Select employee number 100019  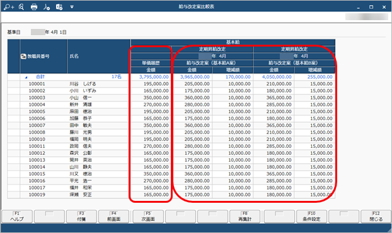click(37, 195)
